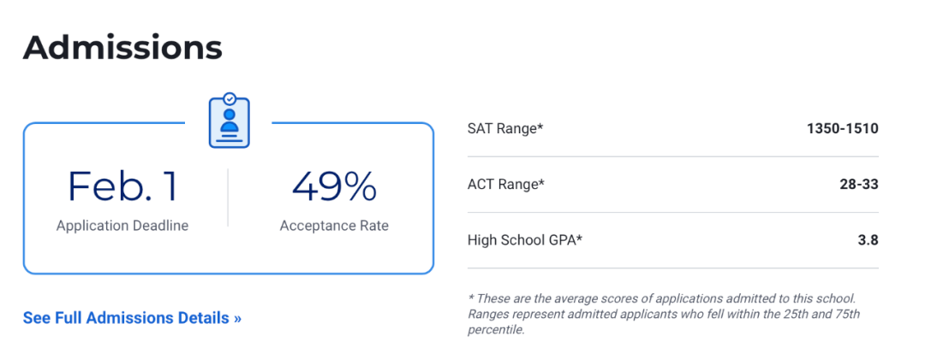Open See Full Admissions Details link
The image size is (925, 359).
(x=132, y=318)
